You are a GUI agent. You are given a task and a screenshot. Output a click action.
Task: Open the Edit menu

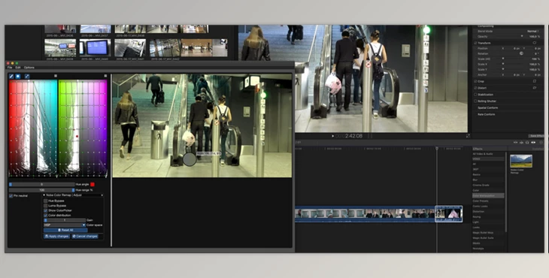[18, 68]
